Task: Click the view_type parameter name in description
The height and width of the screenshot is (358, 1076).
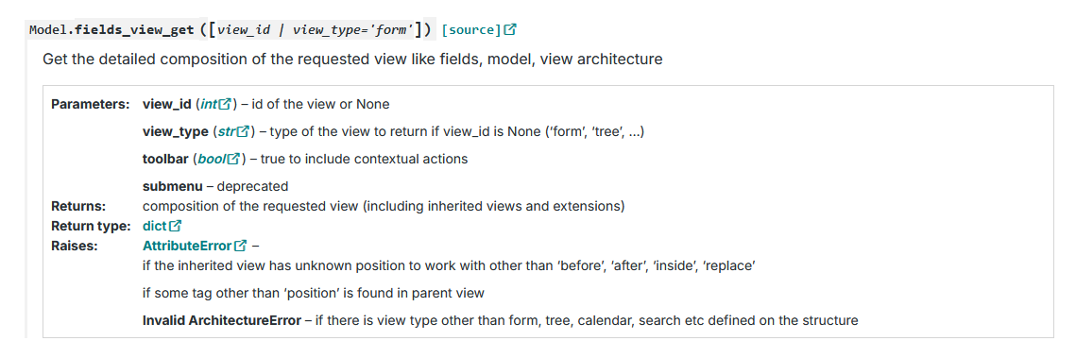Action: click(175, 131)
